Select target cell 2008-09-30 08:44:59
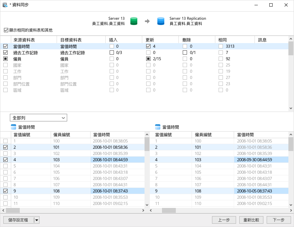 pyautogui.click(x=261, y=160)
